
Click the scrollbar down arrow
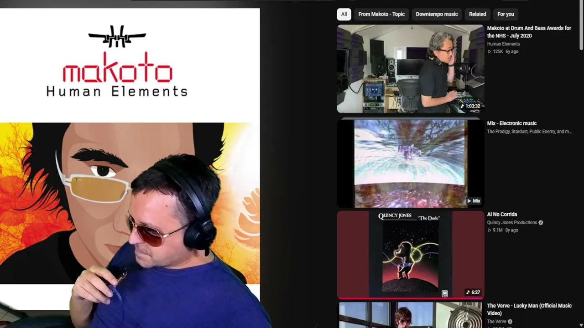pos(581,325)
